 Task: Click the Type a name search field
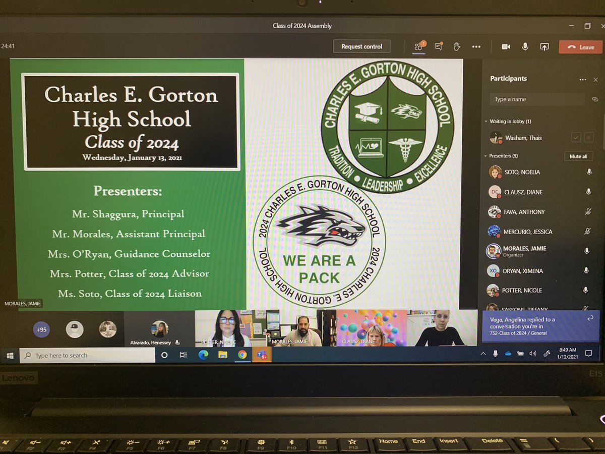[x=537, y=99]
